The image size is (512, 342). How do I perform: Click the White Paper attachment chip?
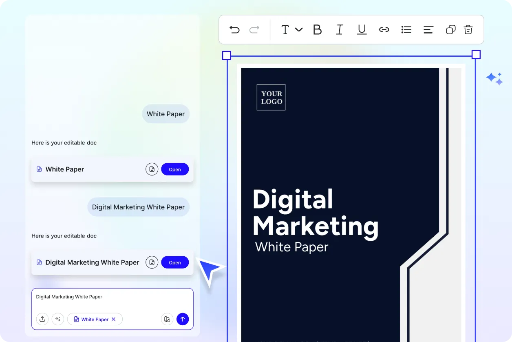95,319
